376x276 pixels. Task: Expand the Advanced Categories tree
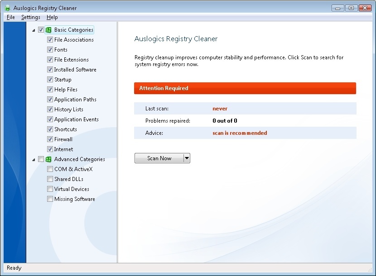pyautogui.click(x=34, y=159)
